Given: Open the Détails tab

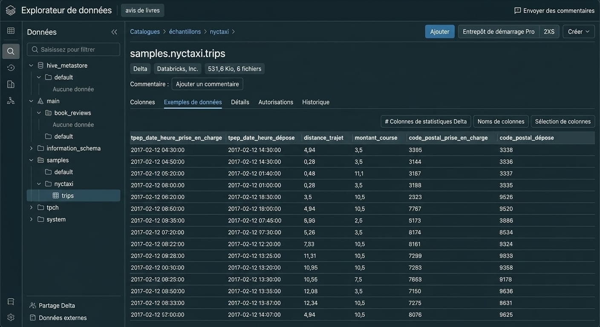Looking at the screenshot, I should (240, 102).
